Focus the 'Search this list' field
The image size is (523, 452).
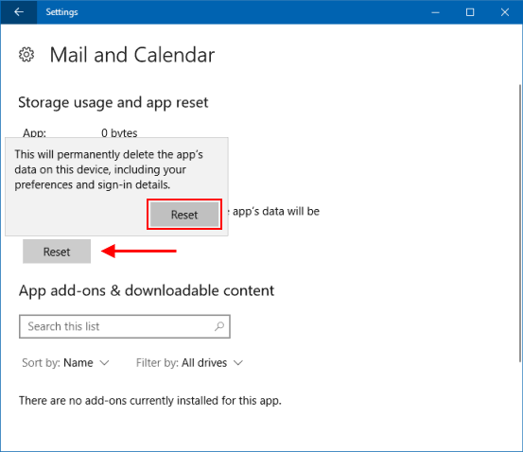point(125,326)
